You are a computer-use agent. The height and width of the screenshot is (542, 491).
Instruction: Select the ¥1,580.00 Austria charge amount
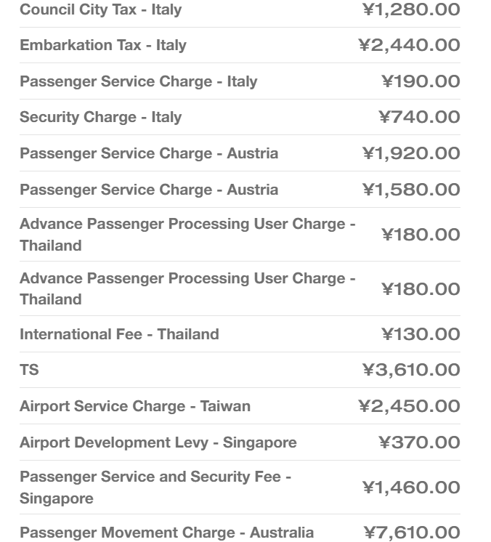click(x=411, y=190)
